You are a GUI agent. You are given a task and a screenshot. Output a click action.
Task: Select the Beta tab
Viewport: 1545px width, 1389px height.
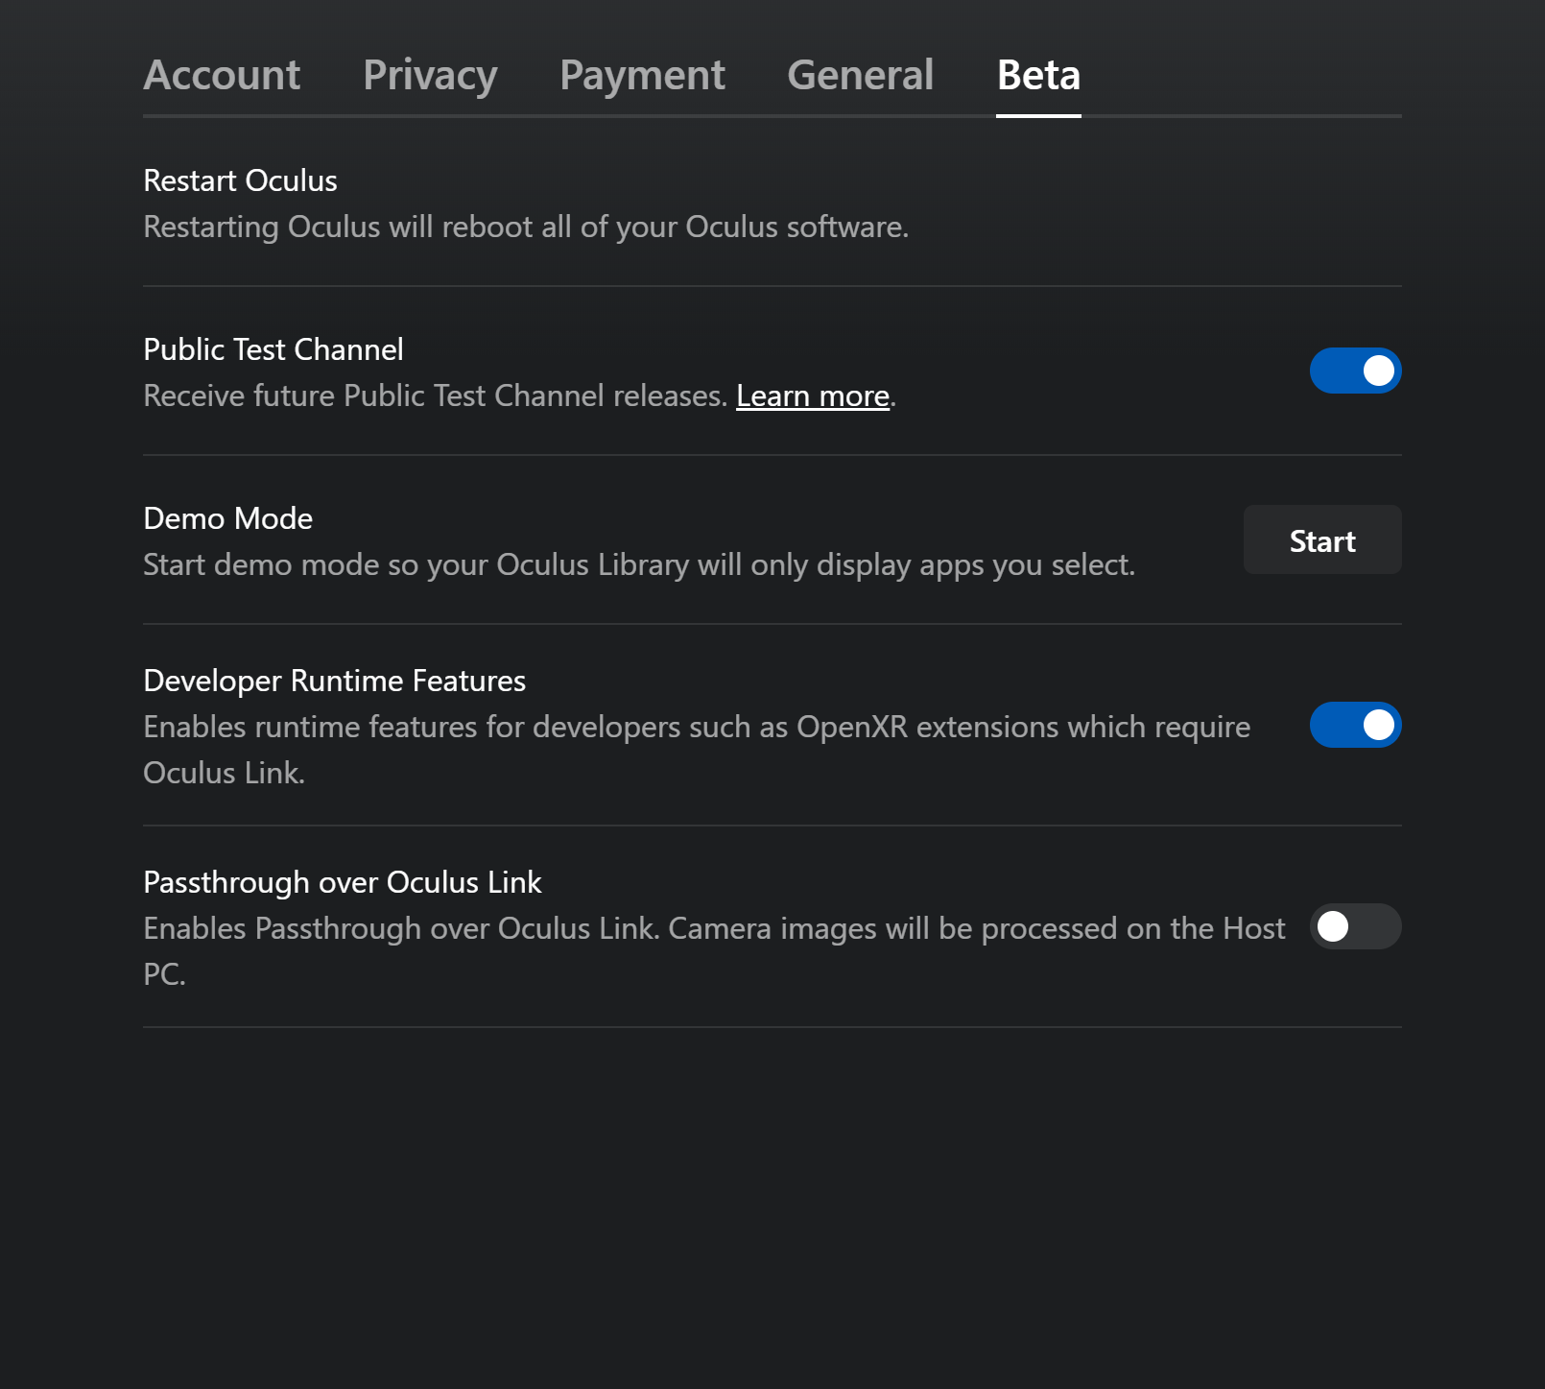1038,75
